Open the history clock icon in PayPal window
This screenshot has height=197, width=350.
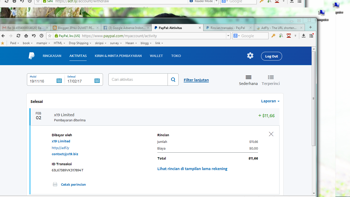(x=42, y=36)
